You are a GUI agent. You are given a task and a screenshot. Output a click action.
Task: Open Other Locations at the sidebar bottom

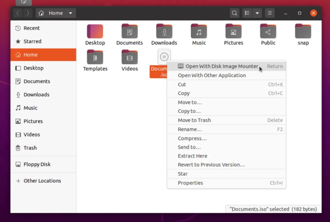42,181
